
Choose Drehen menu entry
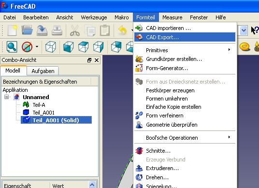point(185,177)
